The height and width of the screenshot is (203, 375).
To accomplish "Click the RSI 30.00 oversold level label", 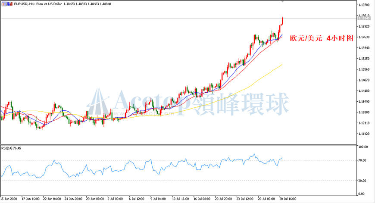I will (363, 181).
